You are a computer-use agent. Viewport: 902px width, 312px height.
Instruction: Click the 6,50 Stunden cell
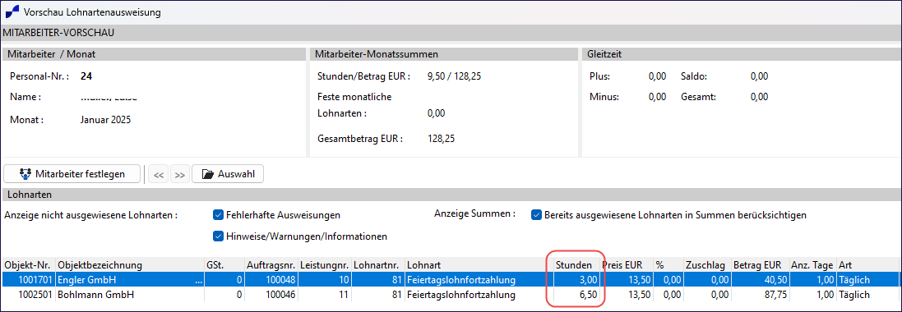576,295
